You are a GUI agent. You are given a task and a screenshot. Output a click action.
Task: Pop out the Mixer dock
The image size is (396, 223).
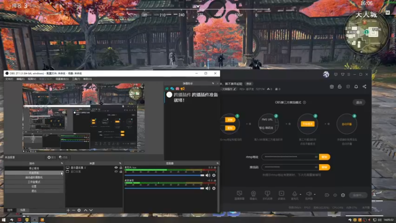click(x=217, y=164)
